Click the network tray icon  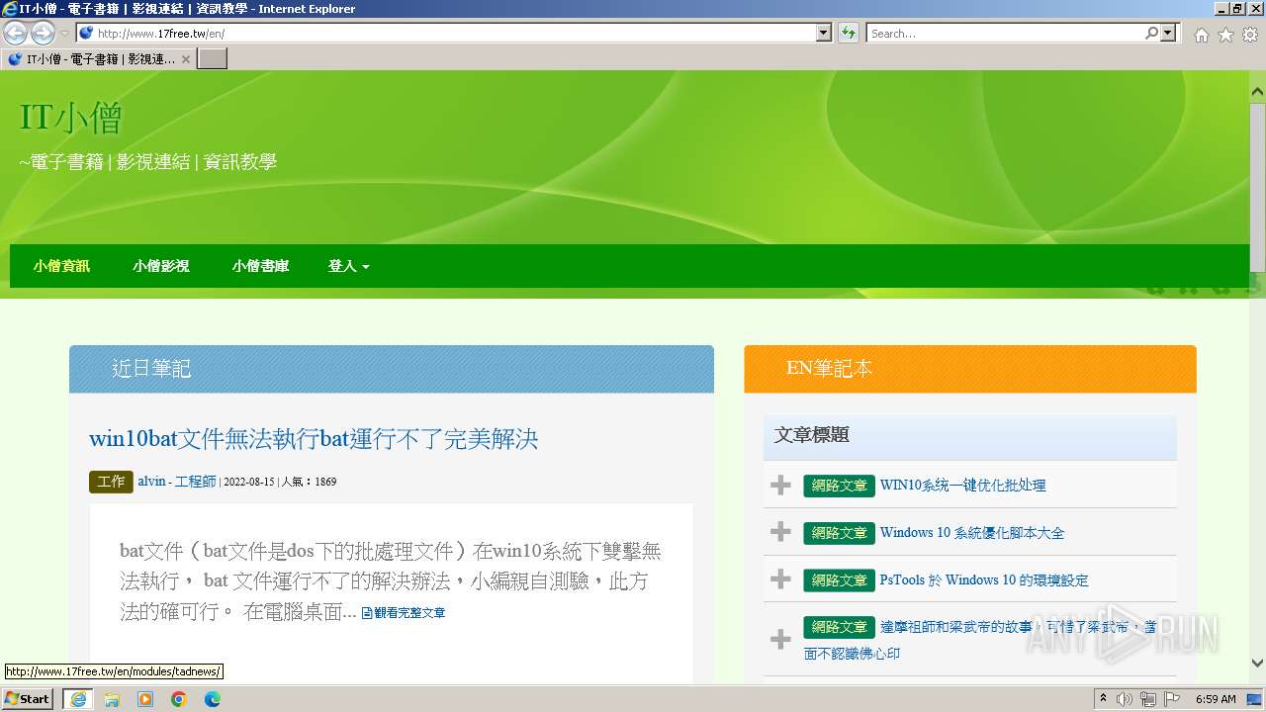click(1147, 699)
